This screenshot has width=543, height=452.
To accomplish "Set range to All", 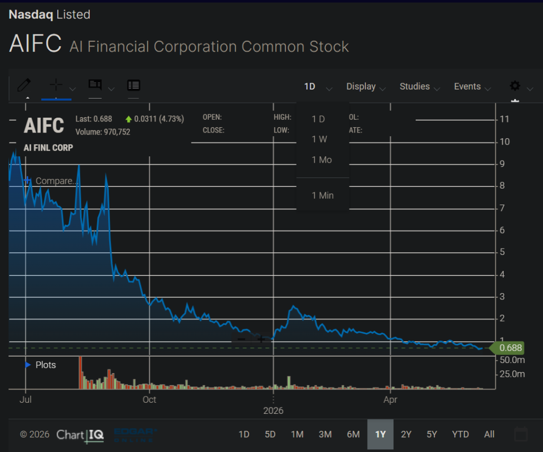I will (489, 434).
